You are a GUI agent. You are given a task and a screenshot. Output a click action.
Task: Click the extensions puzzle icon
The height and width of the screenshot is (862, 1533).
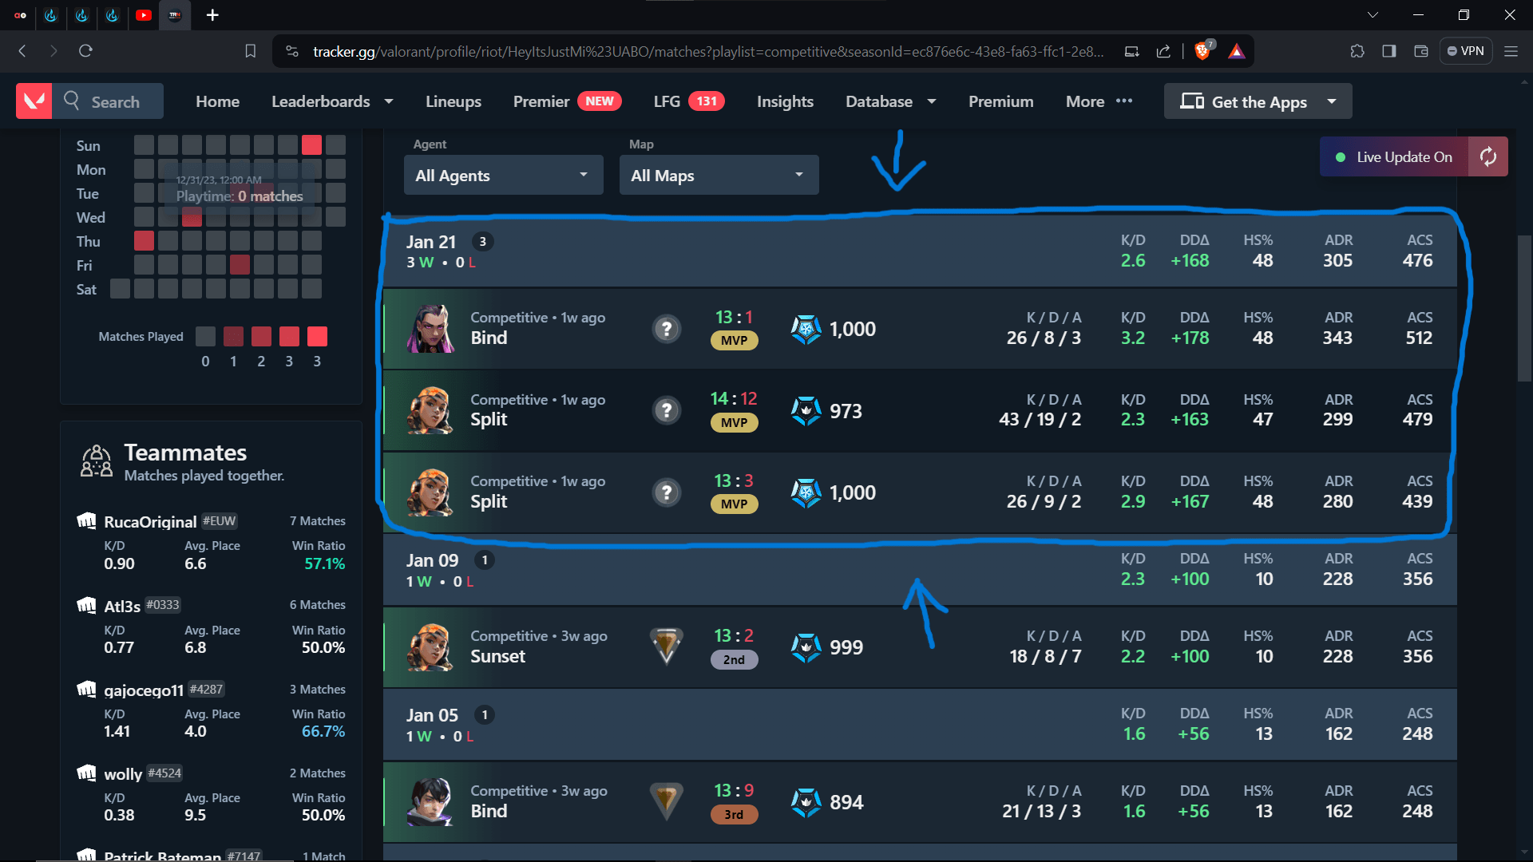pyautogui.click(x=1357, y=51)
